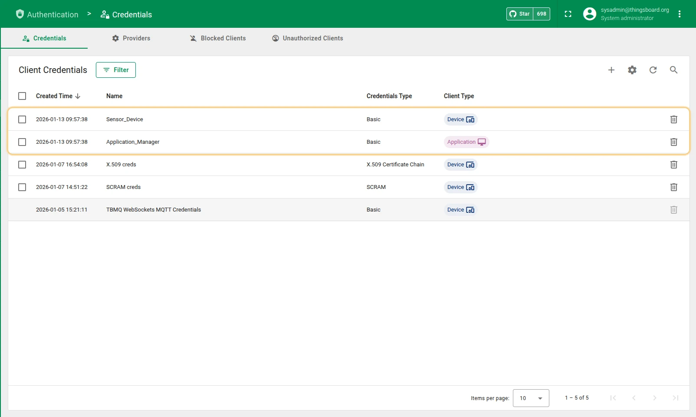The height and width of the screenshot is (417, 696).
Task: Open search for client credentials
Action: [x=674, y=70]
